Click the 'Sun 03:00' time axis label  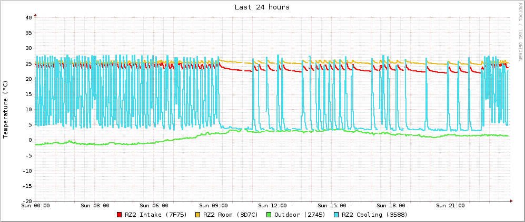point(95,205)
